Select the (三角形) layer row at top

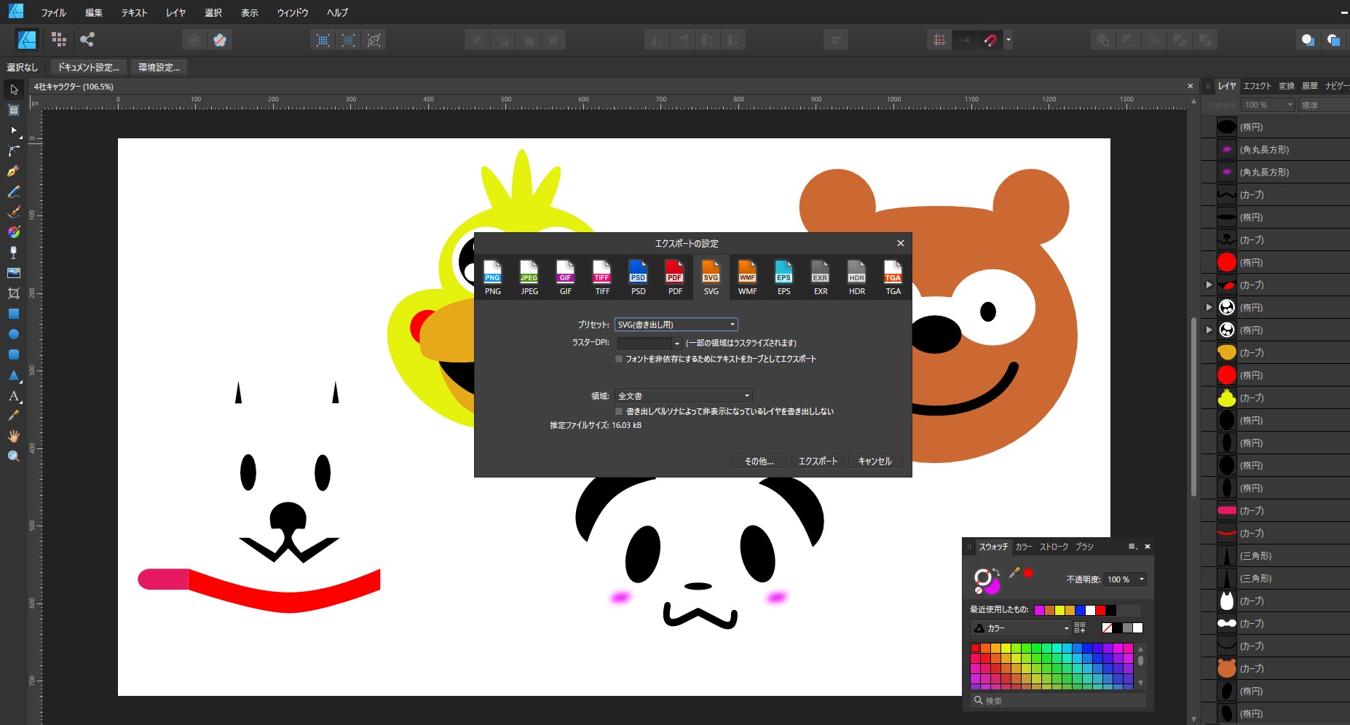(1275, 555)
